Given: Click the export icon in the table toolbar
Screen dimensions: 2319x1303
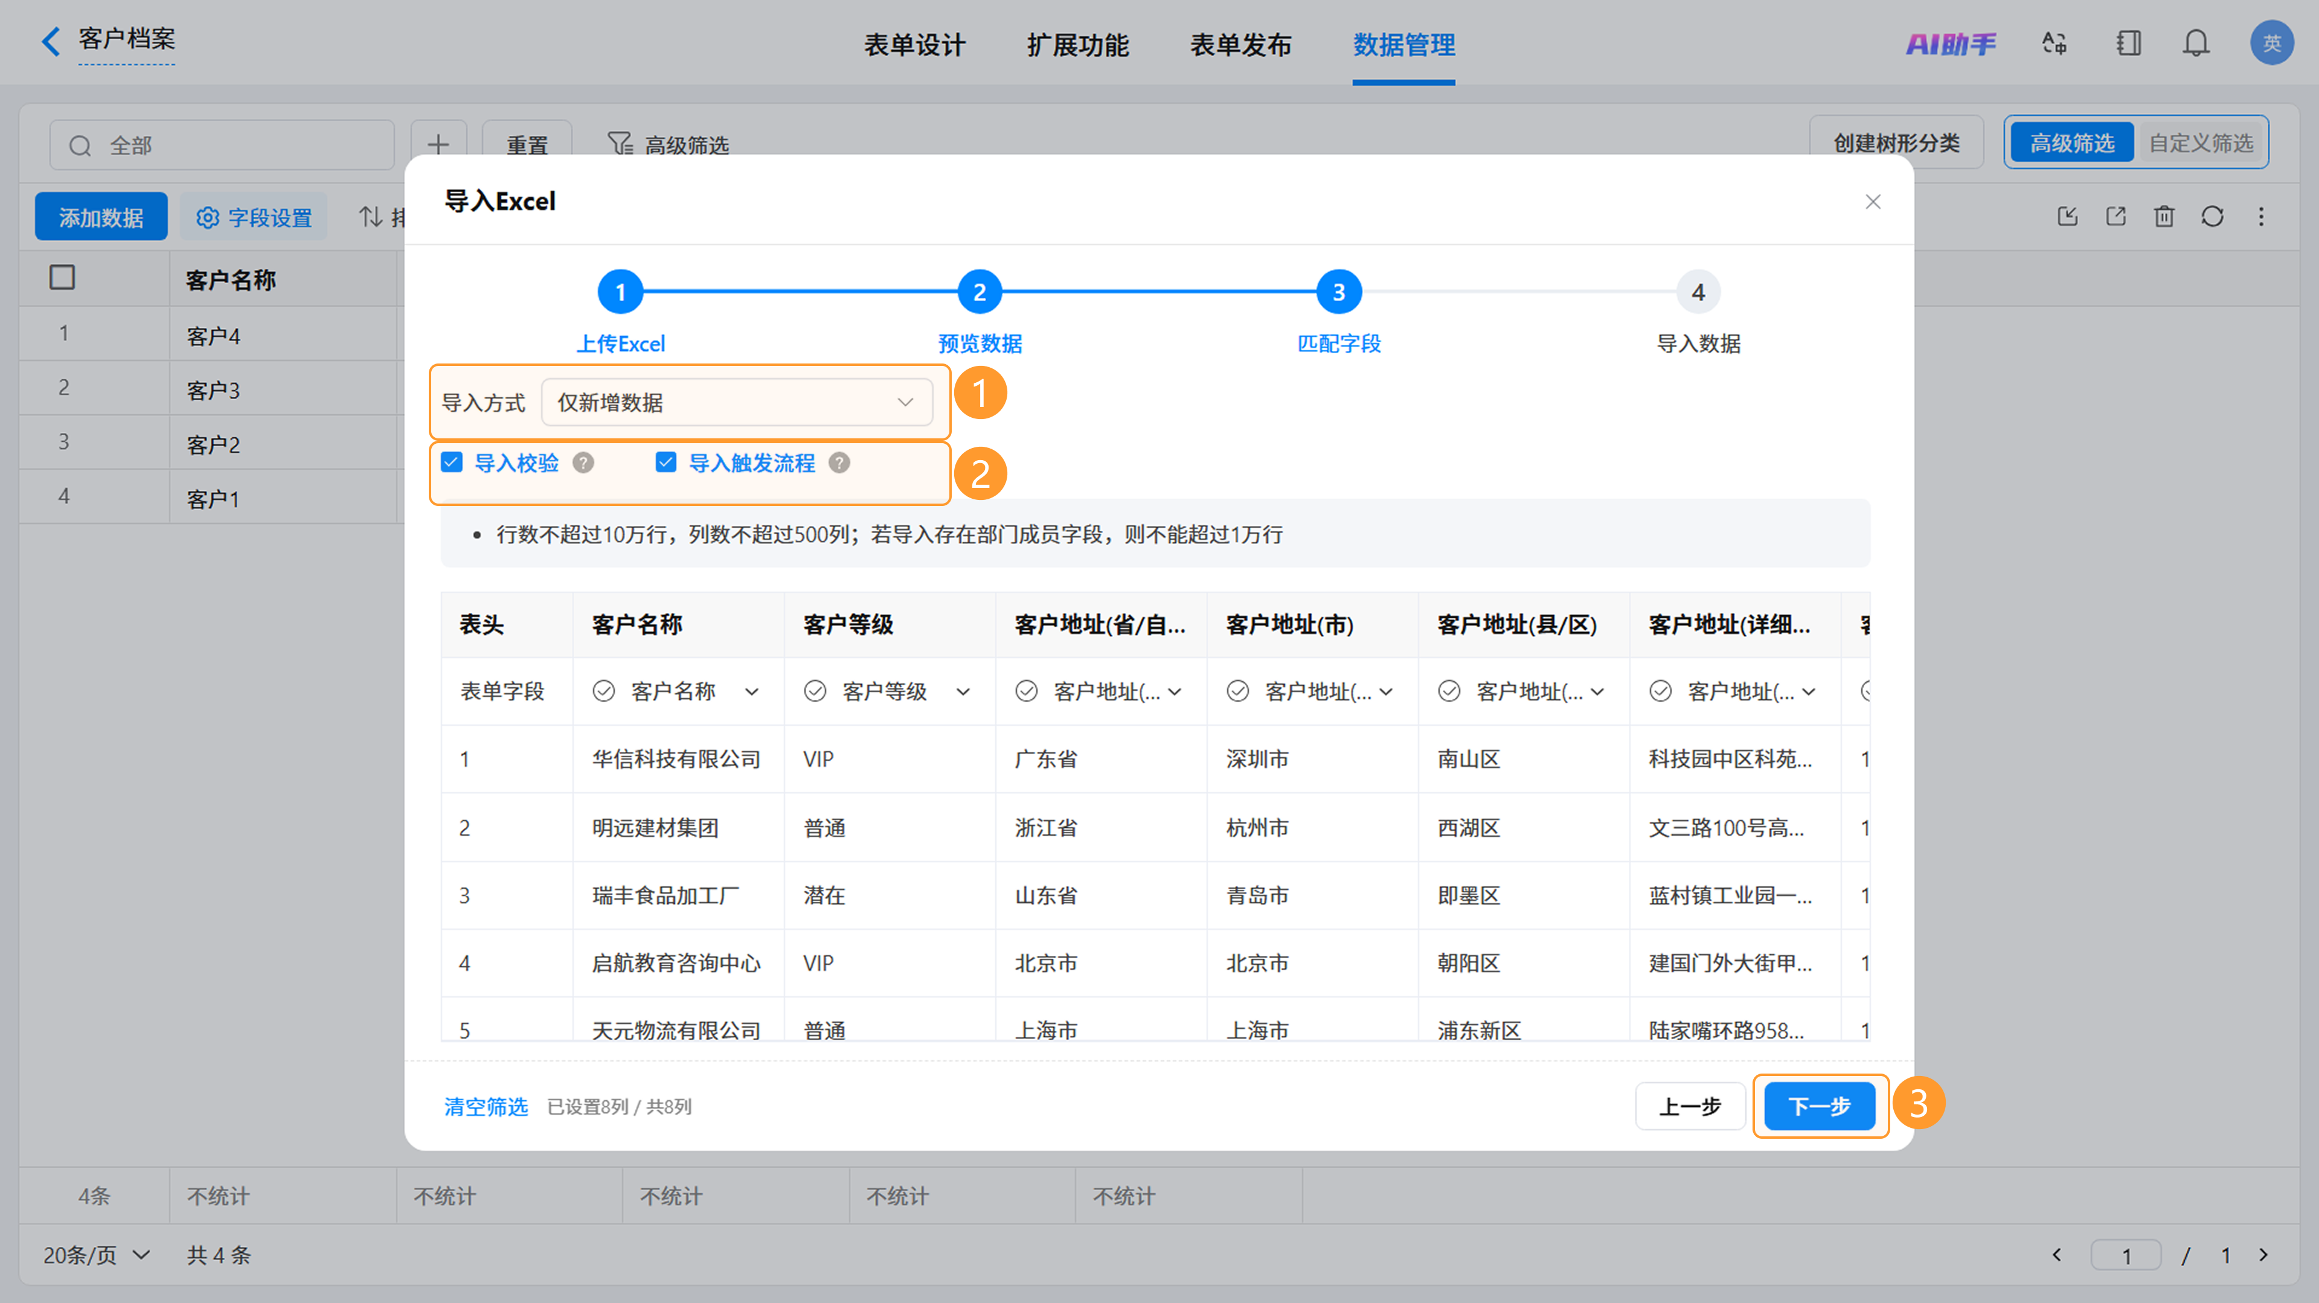Looking at the screenshot, I should coord(2115,216).
